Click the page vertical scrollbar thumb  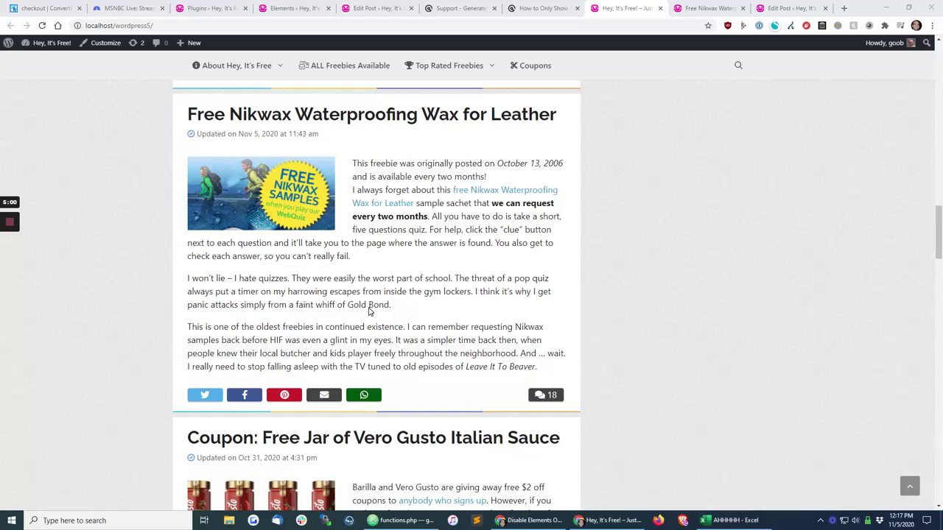[939, 232]
